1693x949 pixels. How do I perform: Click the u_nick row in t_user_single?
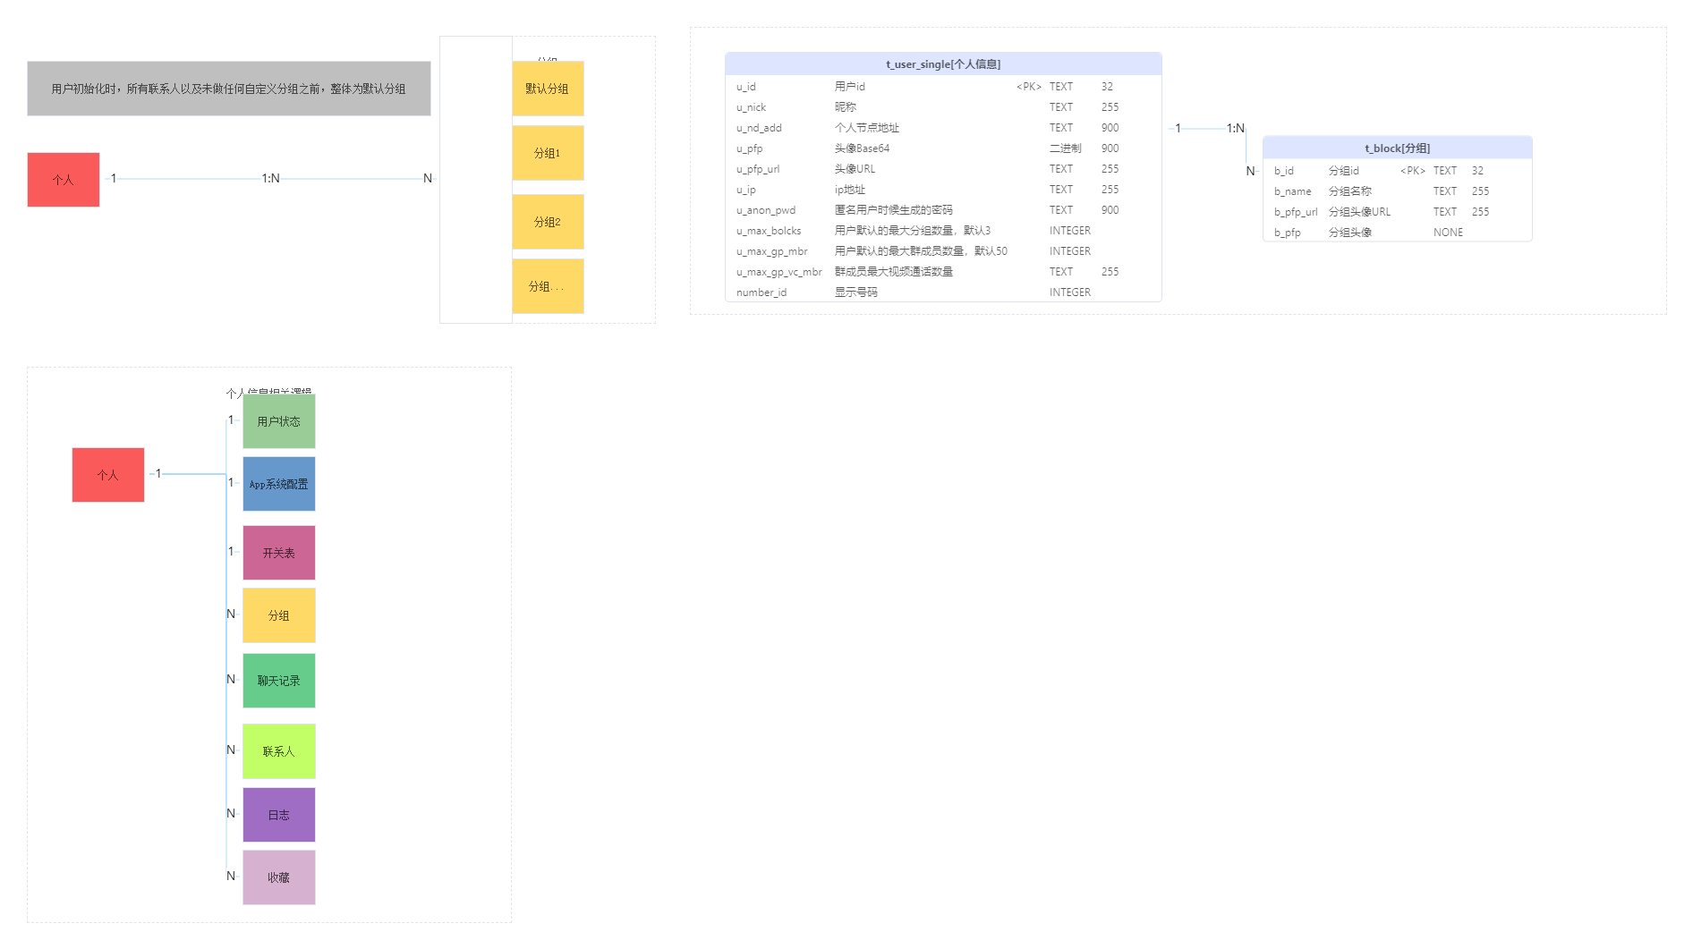pyautogui.click(x=943, y=107)
